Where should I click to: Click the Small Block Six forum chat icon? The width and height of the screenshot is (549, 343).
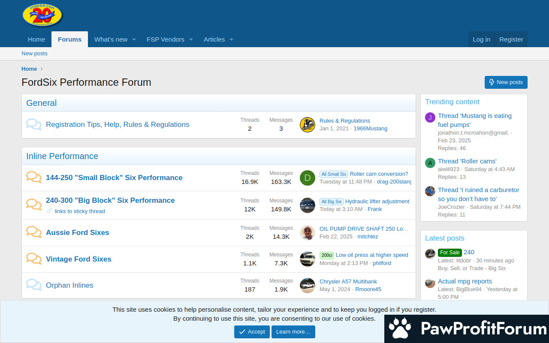pyautogui.click(x=34, y=178)
